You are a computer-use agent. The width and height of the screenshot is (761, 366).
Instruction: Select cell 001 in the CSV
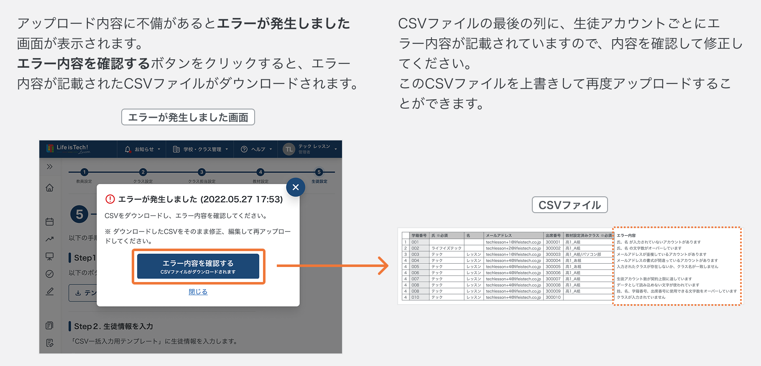click(419, 242)
